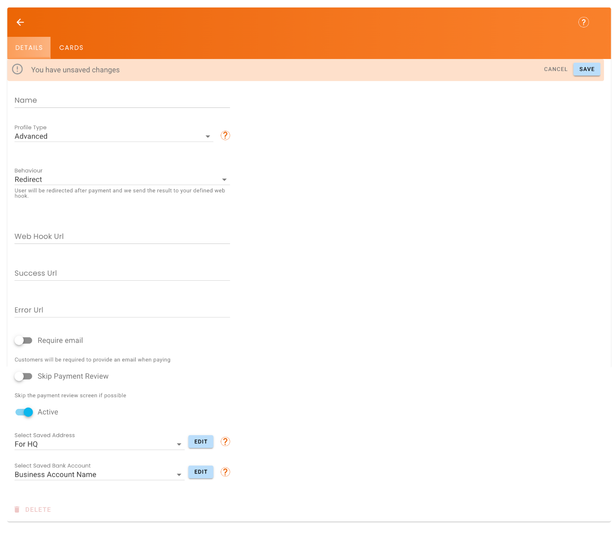Focus the Name input field

click(122, 100)
